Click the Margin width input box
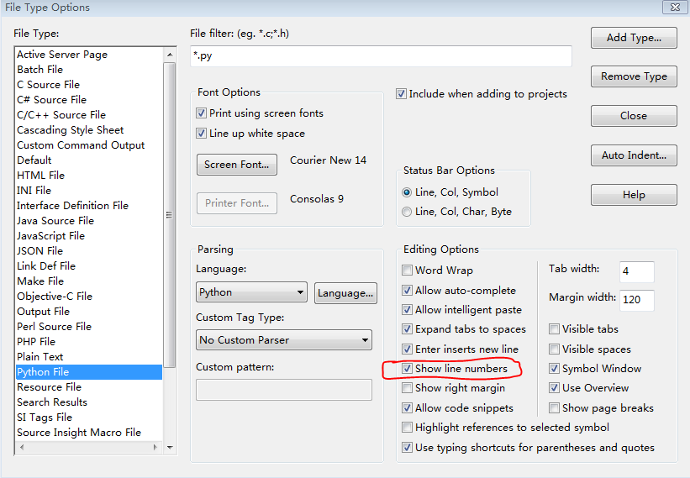Screen dimensions: 690x478 tap(637, 299)
